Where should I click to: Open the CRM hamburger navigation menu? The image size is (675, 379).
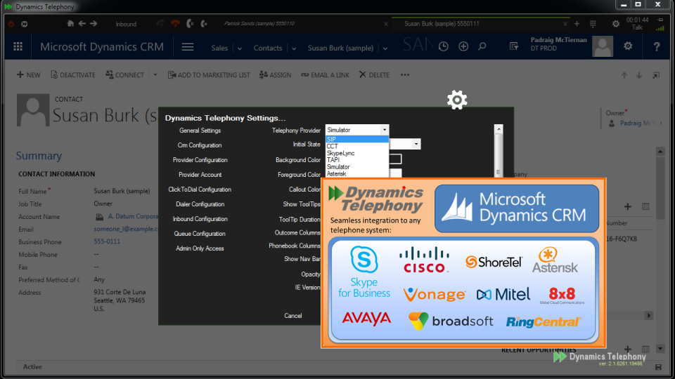[187, 47]
